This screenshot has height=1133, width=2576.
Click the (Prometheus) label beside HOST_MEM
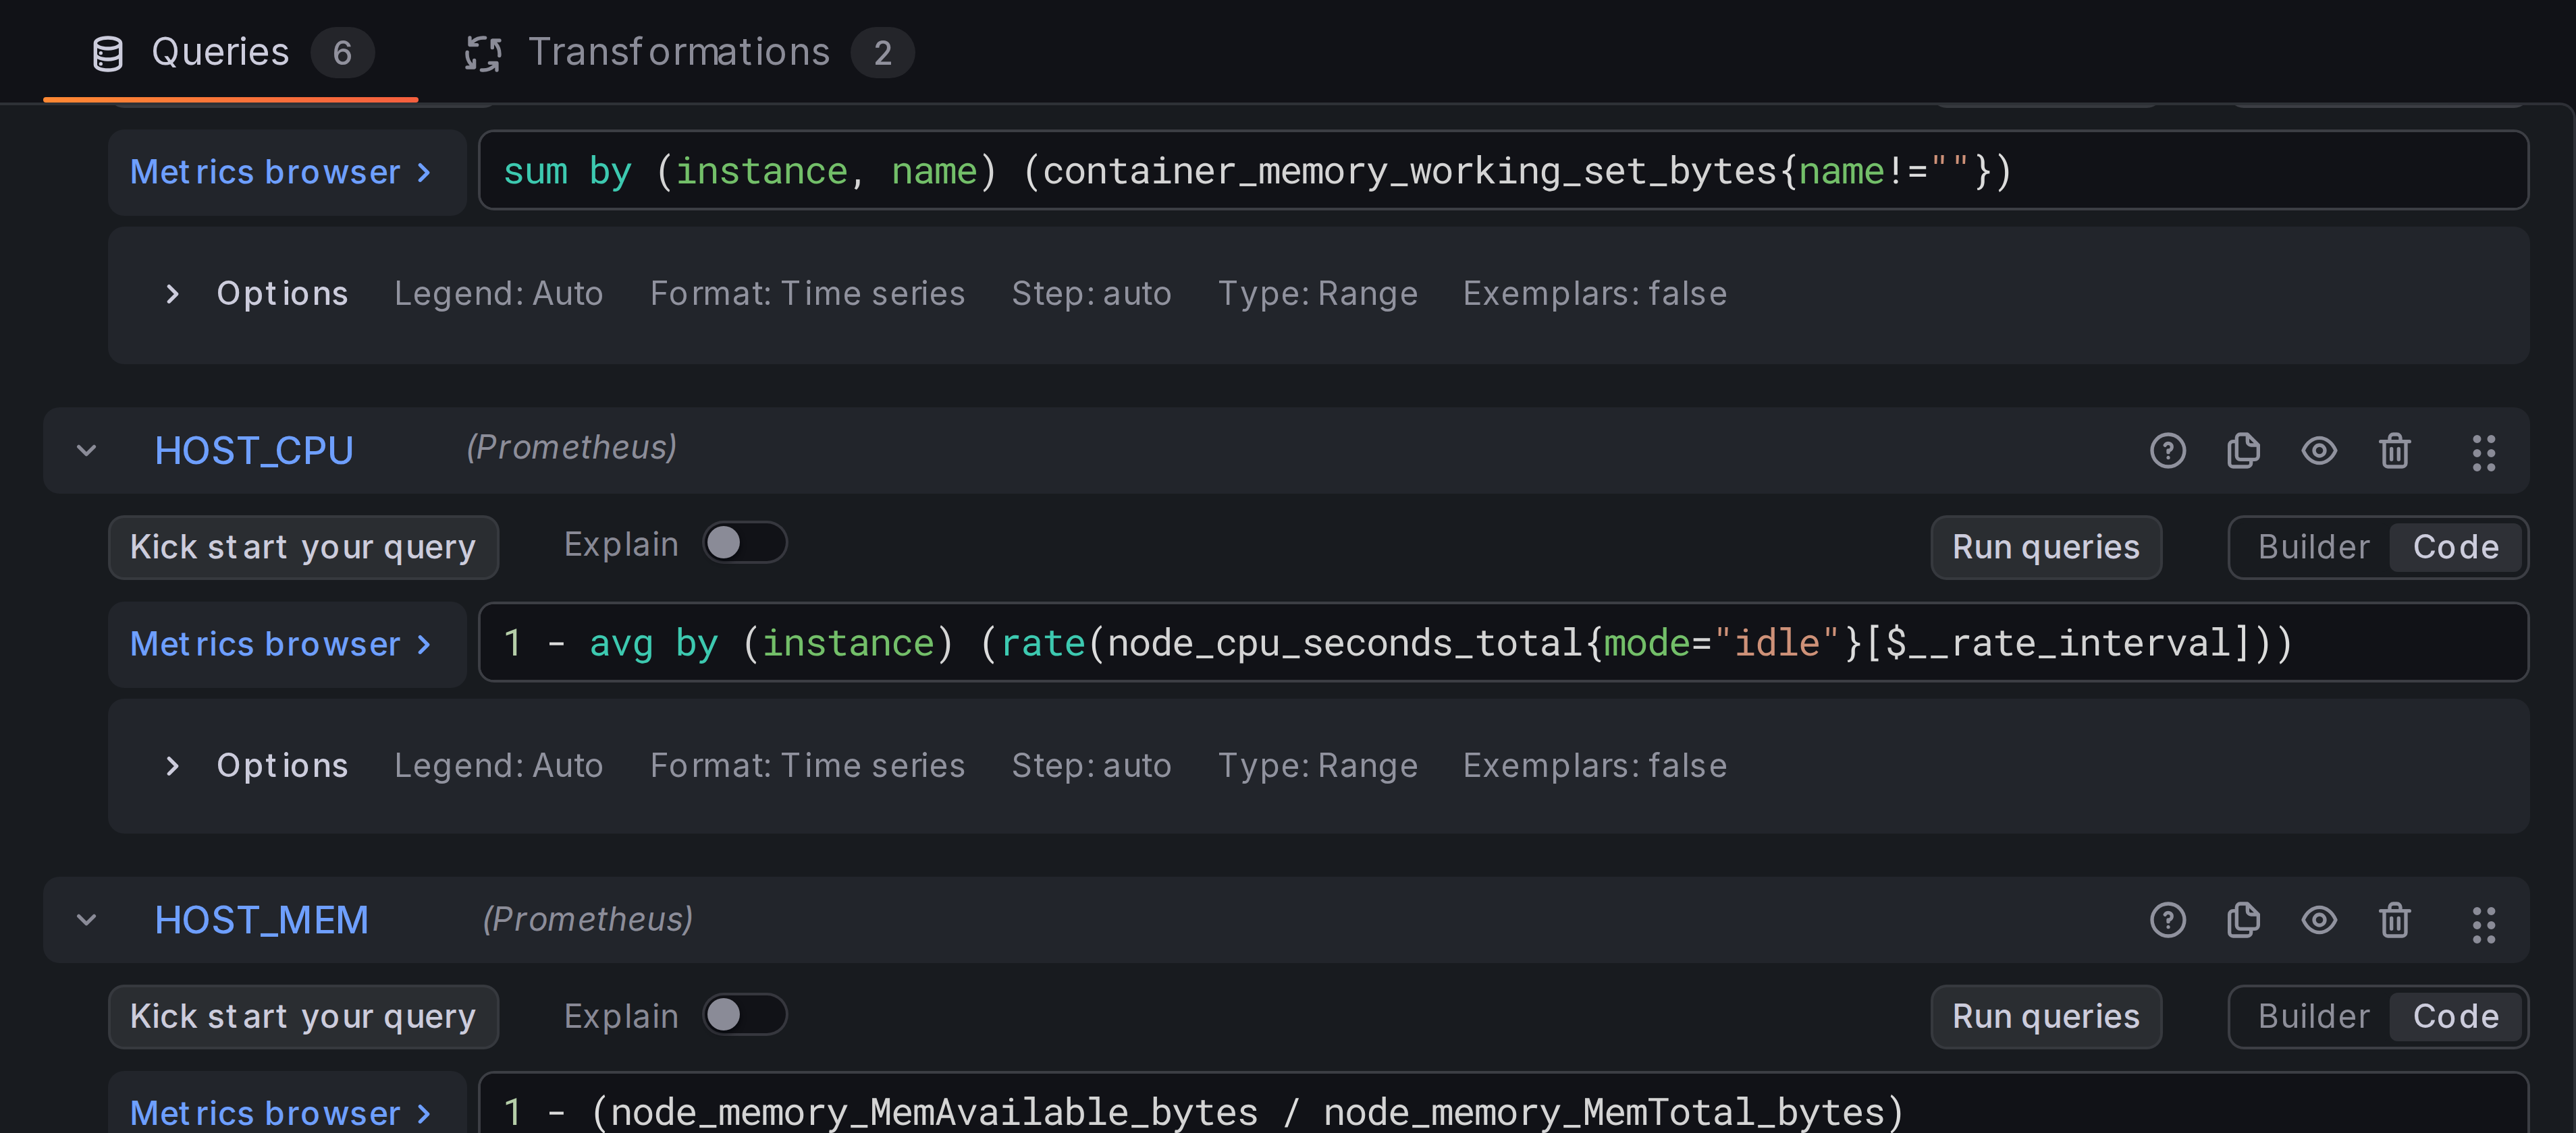[588, 919]
